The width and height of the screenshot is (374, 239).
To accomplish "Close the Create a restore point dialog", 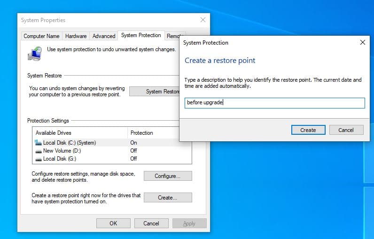I will click(x=362, y=42).
